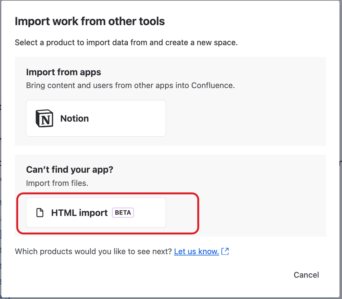
Task: Click the HTML import file icon
Action: tap(40, 213)
